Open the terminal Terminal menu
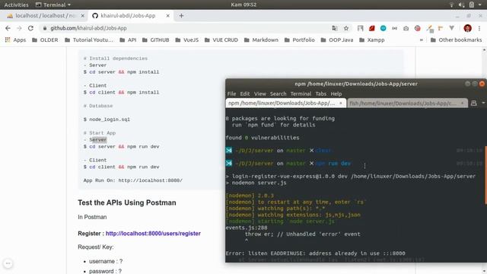 coord(301,94)
